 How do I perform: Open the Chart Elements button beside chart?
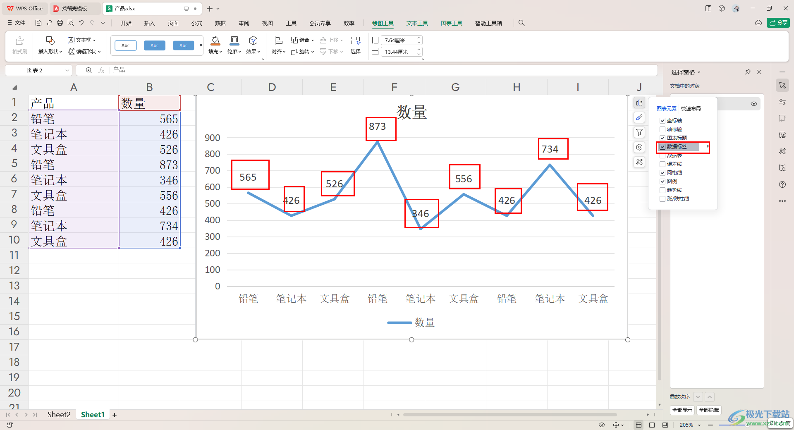(639, 103)
